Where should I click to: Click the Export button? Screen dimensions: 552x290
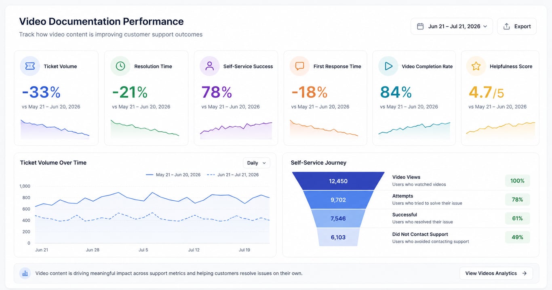[x=517, y=26]
